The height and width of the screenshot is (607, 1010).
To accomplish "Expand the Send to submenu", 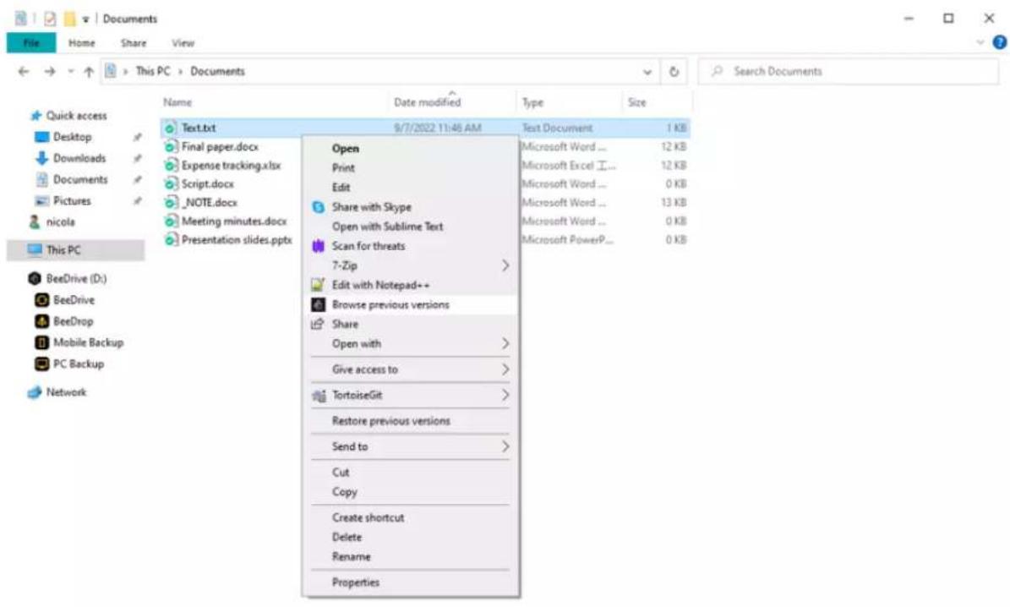I will 505,446.
